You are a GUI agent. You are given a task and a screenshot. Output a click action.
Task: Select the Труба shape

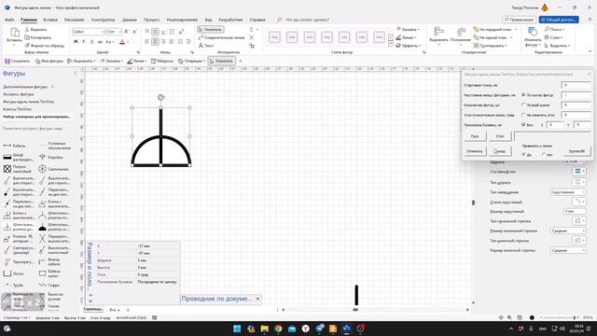pos(14,285)
